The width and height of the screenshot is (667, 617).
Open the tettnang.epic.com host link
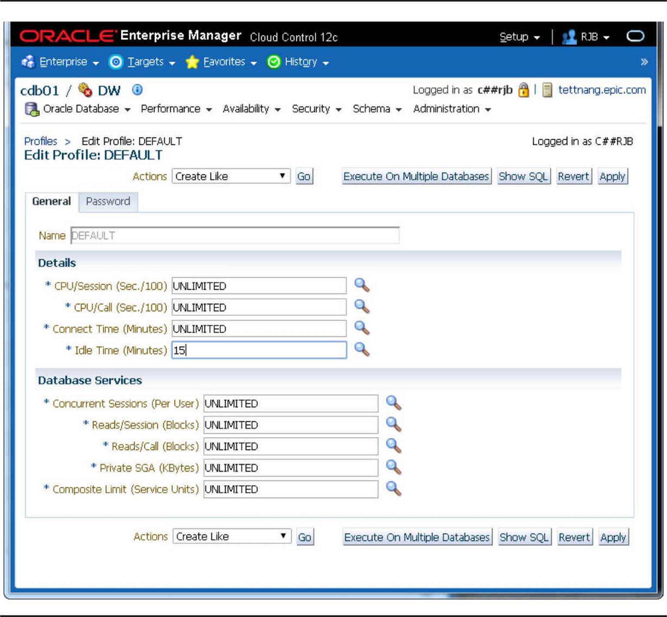tap(602, 90)
